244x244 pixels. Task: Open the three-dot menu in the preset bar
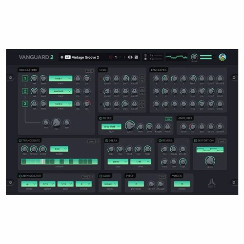click(x=124, y=57)
